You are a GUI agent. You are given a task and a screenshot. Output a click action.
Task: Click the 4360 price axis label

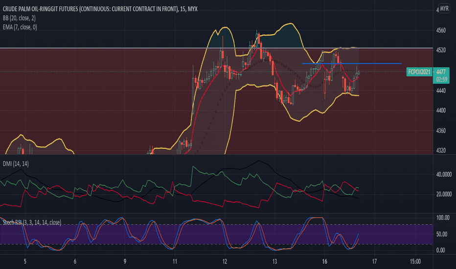point(441,131)
